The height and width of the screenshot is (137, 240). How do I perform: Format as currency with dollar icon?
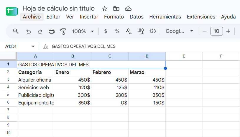point(106,31)
